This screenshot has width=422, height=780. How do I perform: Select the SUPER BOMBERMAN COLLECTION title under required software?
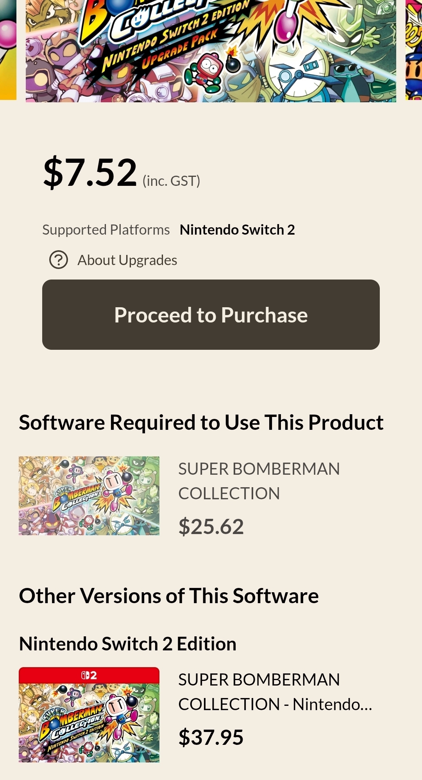tap(259, 481)
